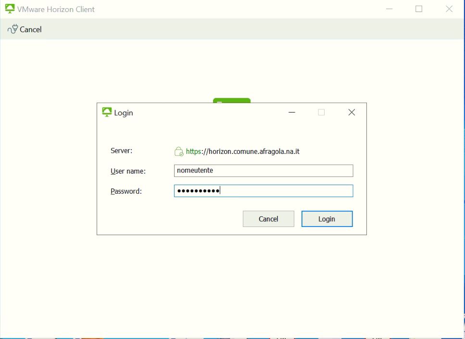Close the VMware Horizon Client window

click(x=449, y=9)
